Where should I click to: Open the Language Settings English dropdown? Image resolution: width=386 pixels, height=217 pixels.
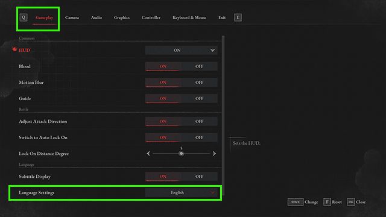(x=181, y=193)
